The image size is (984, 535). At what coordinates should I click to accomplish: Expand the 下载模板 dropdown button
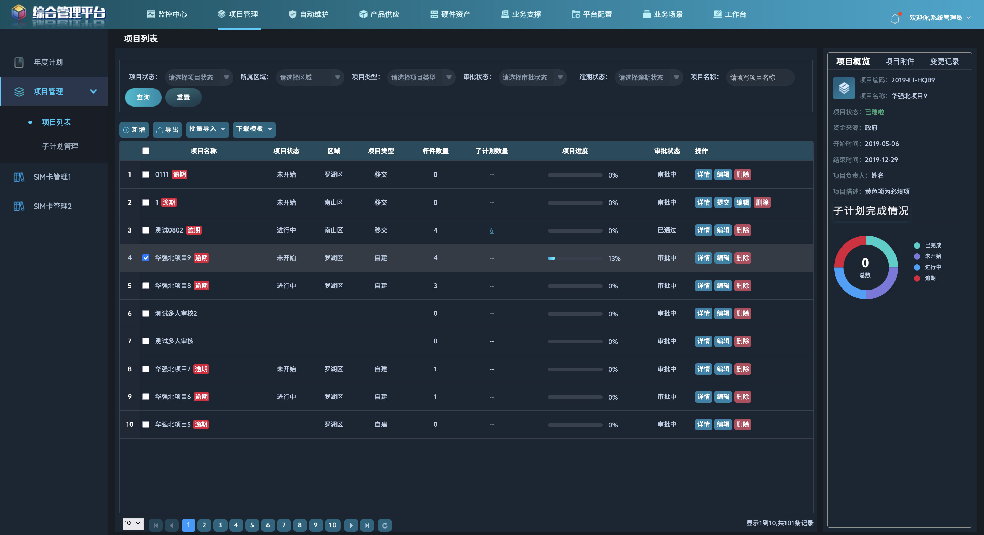click(x=254, y=129)
